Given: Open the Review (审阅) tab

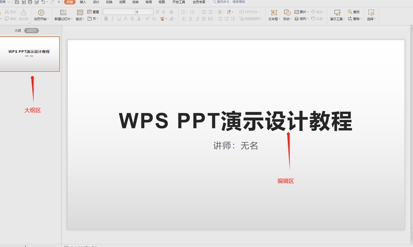Looking at the screenshot, I should (x=149, y=2).
